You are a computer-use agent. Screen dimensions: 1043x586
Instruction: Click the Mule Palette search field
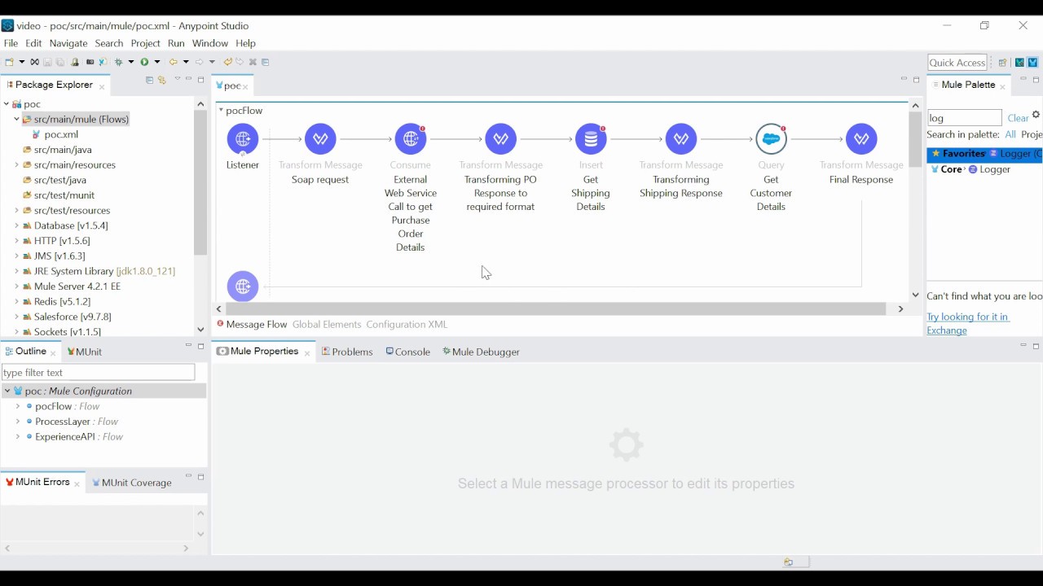(965, 119)
